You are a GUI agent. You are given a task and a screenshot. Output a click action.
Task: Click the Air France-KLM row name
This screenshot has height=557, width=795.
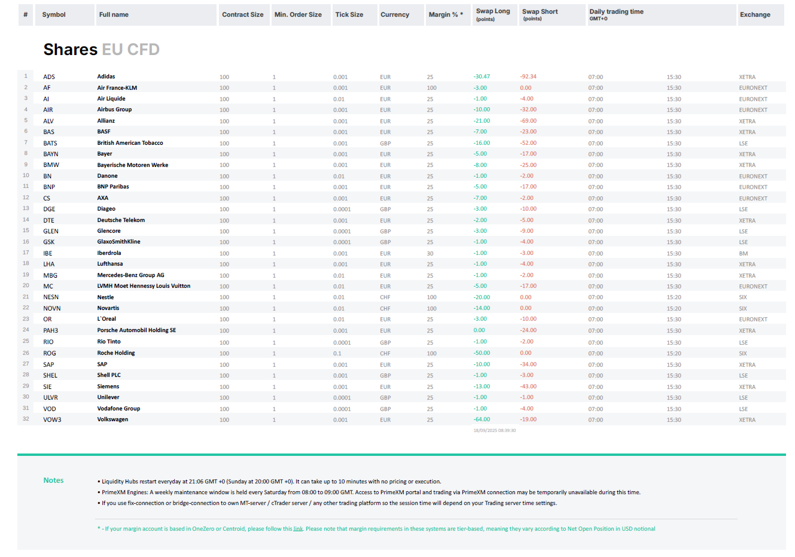coord(117,88)
